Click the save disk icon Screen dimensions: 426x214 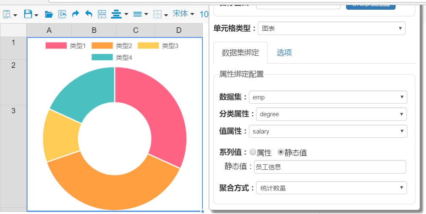tap(28, 14)
